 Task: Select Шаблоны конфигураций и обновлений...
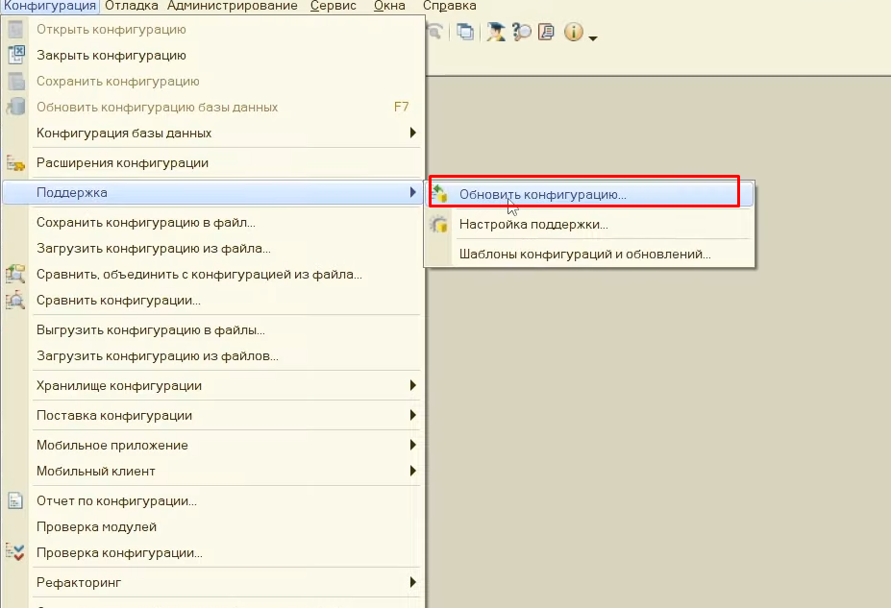[590, 255]
